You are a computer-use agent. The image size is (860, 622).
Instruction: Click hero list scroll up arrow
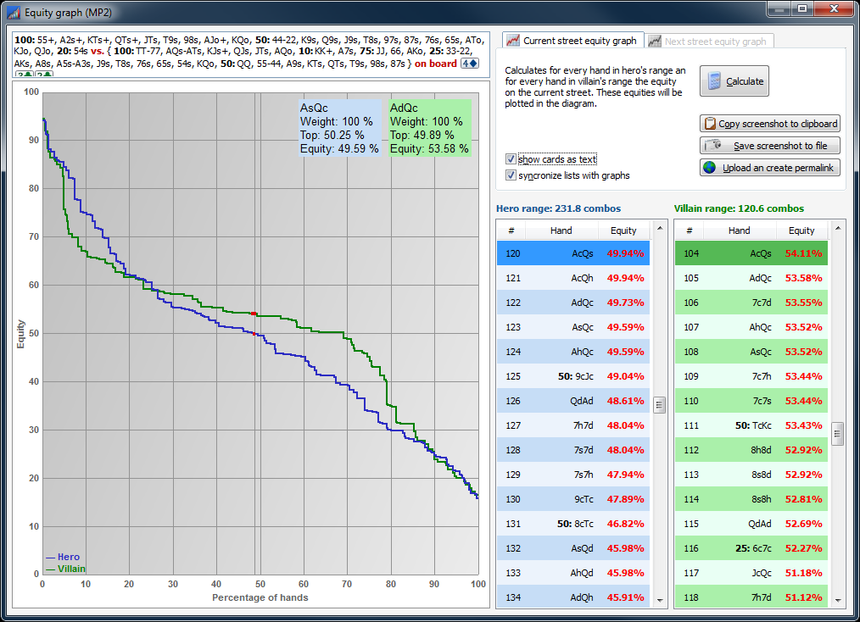[659, 228]
